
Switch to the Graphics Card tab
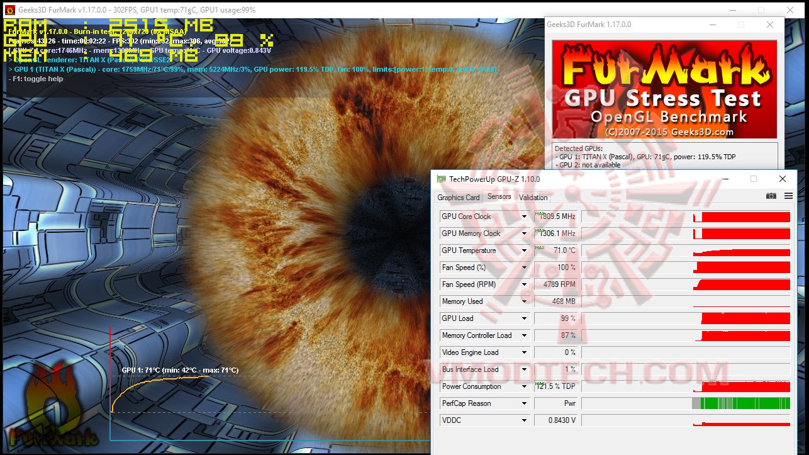(459, 198)
